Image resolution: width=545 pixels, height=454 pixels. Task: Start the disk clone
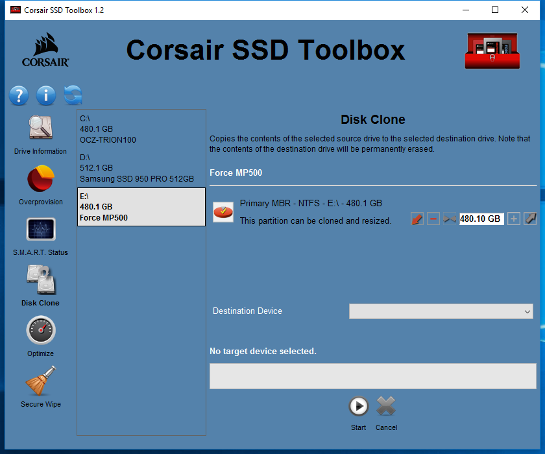point(358,407)
